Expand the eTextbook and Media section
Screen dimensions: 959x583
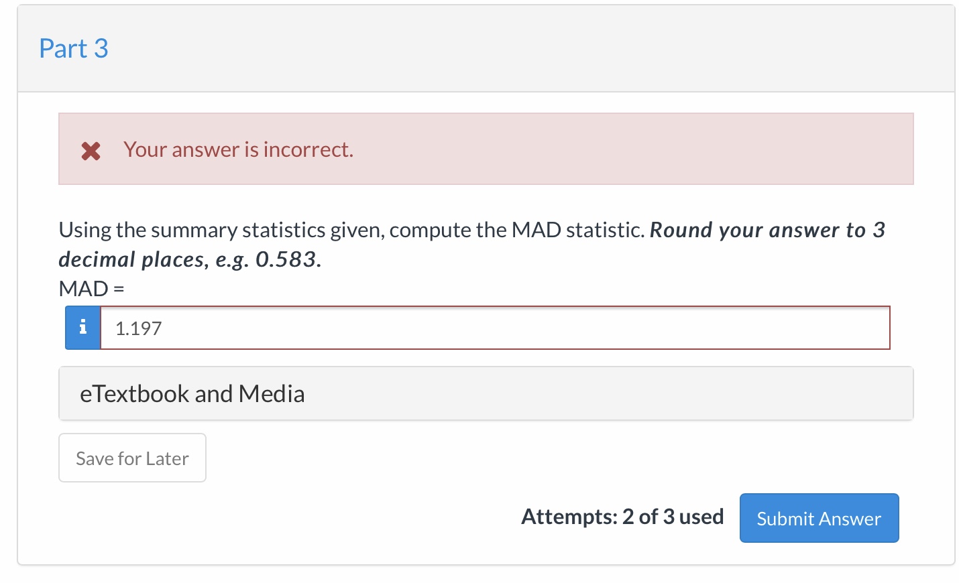click(x=192, y=393)
